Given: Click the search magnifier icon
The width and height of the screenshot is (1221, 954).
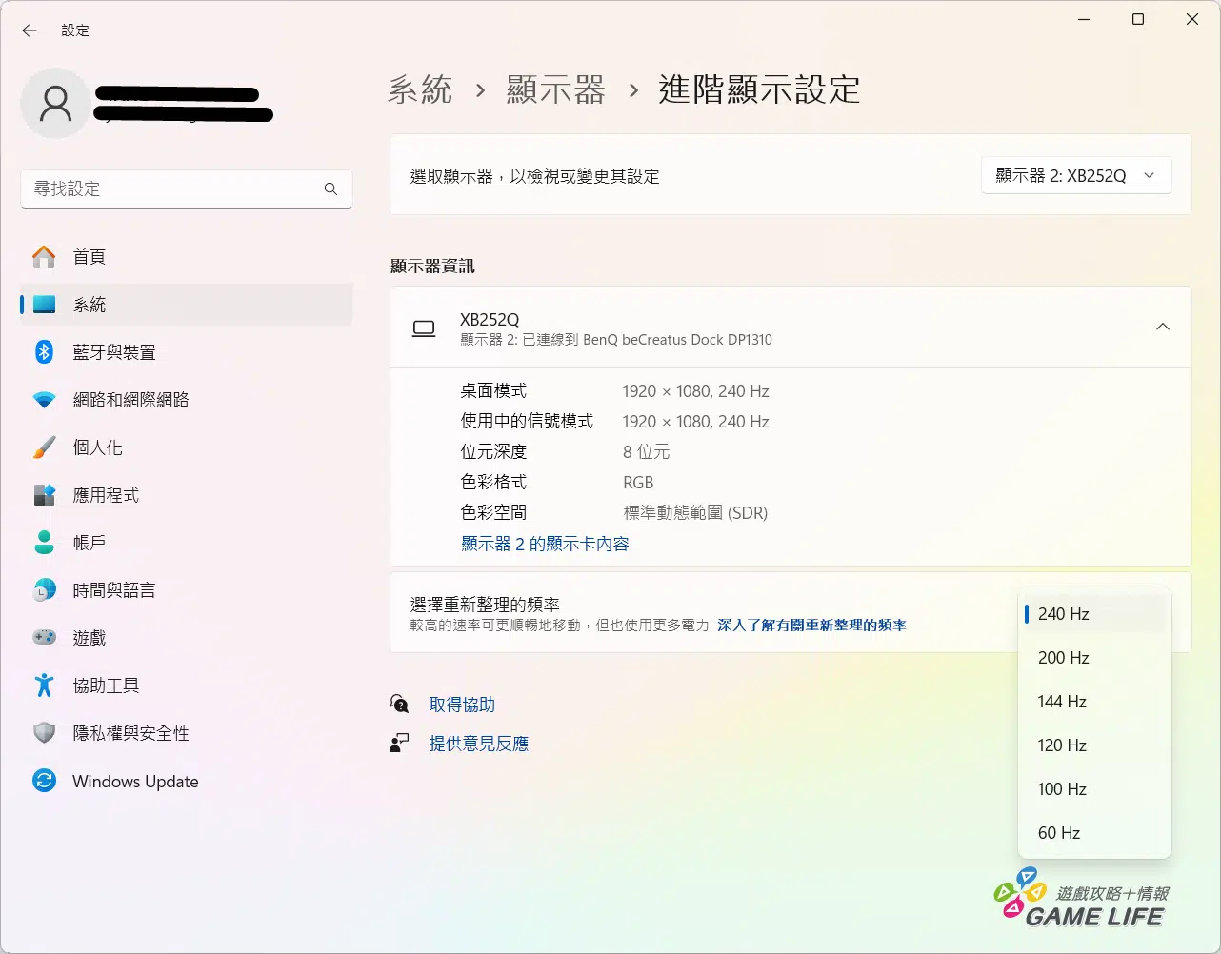Looking at the screenshot, I should 330,189.
